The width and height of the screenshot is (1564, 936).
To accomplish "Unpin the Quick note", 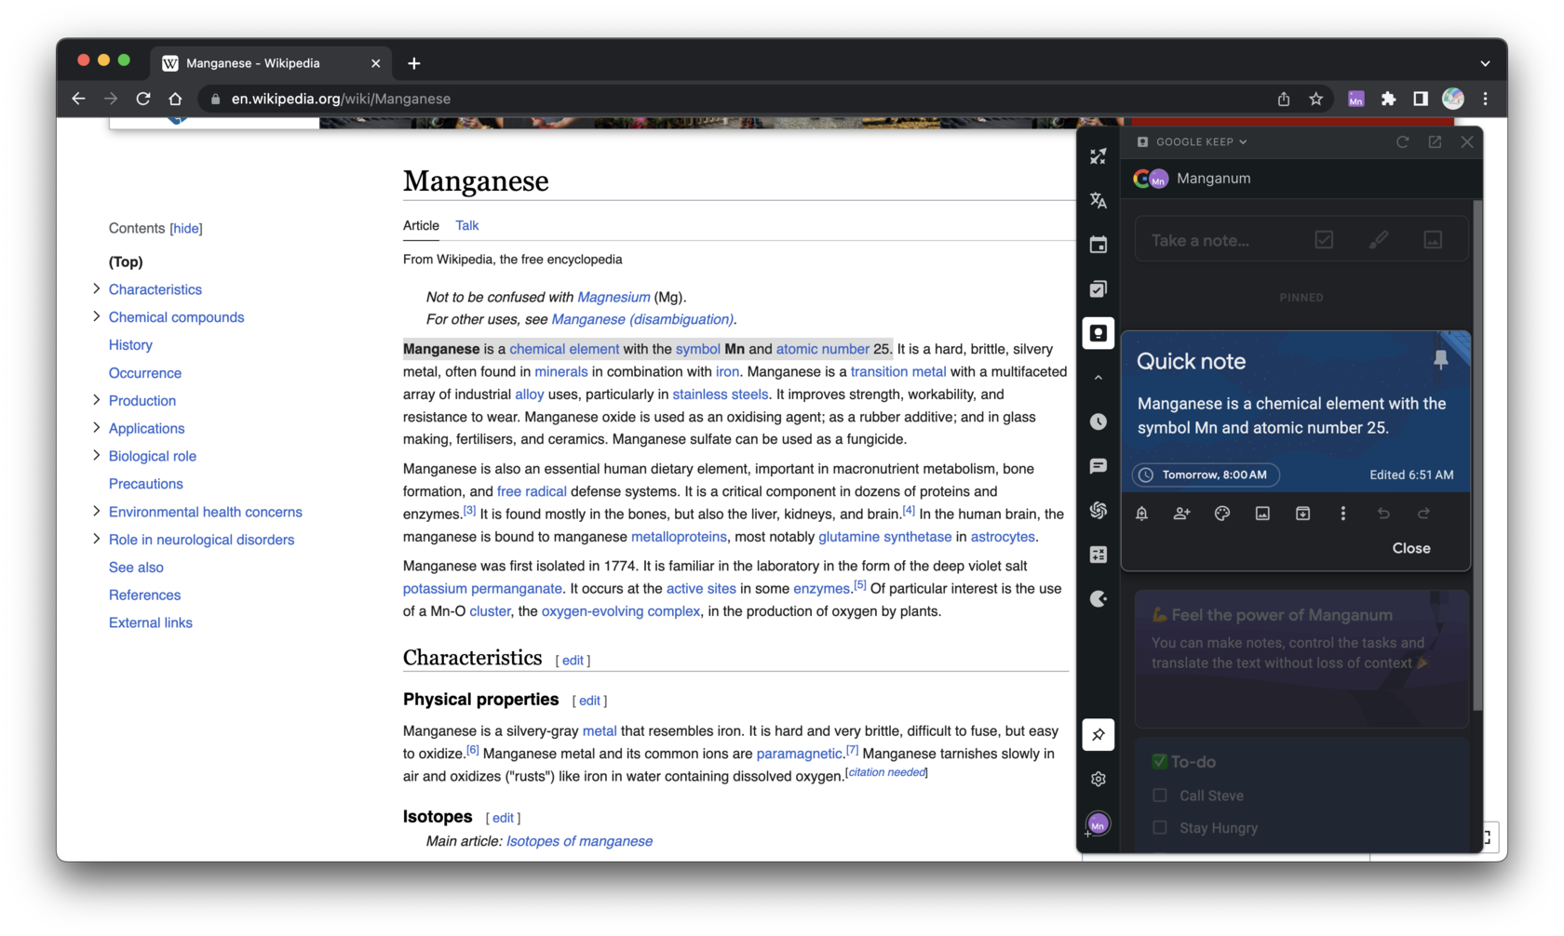I will (x=1441, y=360).
